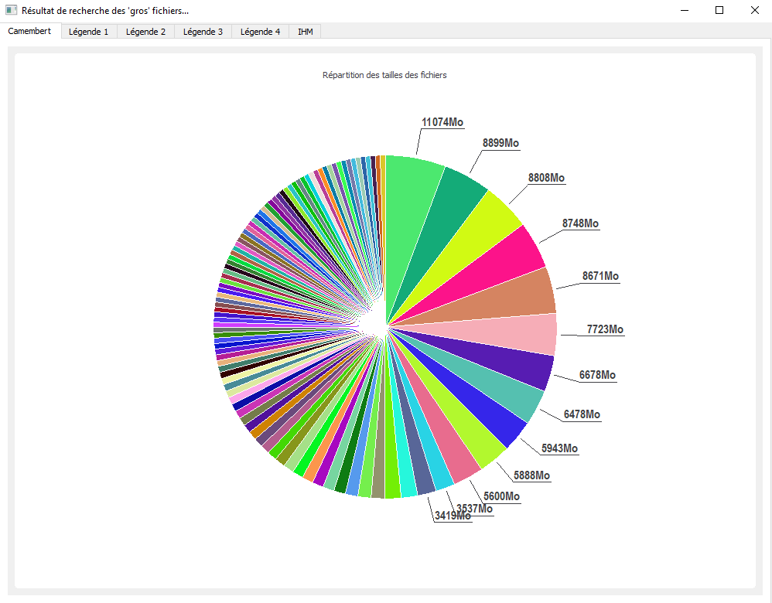The height and width of the screenshot is (603, 772).
Task: Click the application icon in the title bar
Action: pyautogui.click(x=11, y=10)
